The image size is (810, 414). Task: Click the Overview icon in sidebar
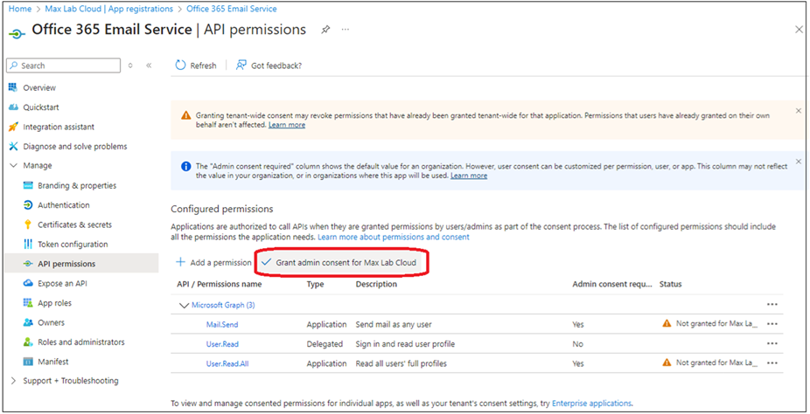(13, 87)
